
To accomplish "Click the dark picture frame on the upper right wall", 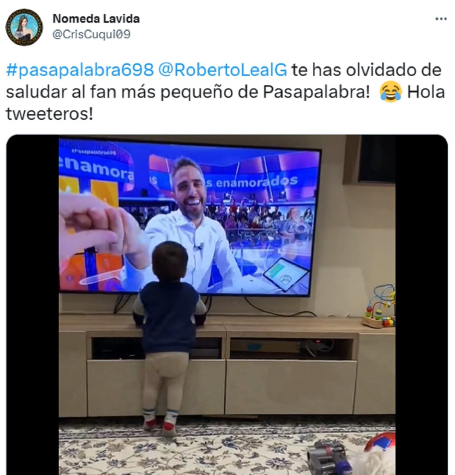I will pyautogui.click(x=377, y=159).
